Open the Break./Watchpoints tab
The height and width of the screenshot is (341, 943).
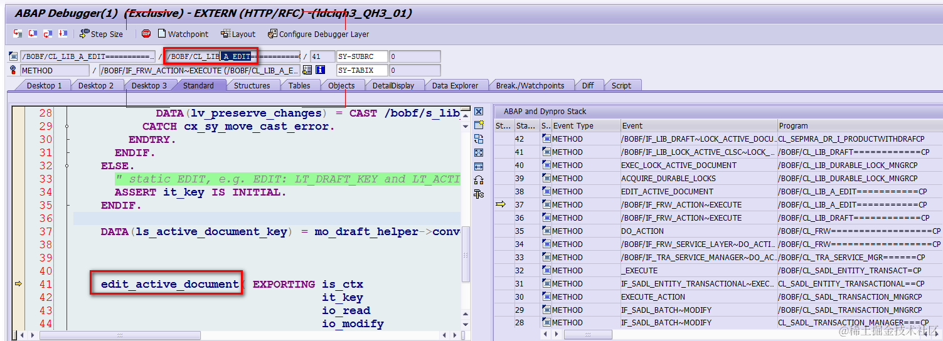click(x=530, y=85)
